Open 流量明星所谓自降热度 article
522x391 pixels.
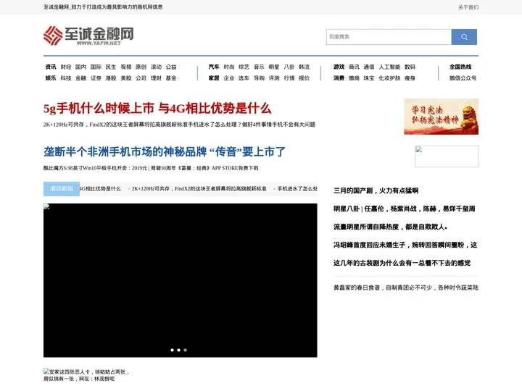click(390, 227)
